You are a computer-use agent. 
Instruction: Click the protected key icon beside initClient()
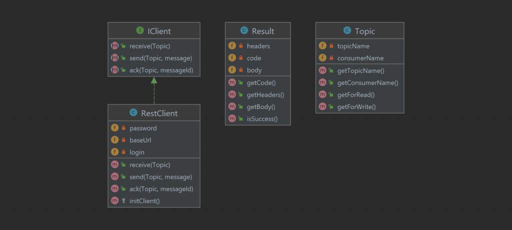pos(123,201)
